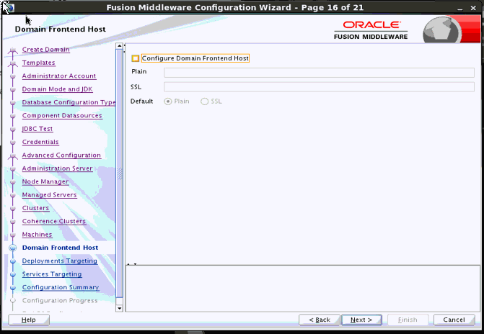Click the Plain host input field
The width and height of the screenshot is (484, 334).
click(319, 73)
